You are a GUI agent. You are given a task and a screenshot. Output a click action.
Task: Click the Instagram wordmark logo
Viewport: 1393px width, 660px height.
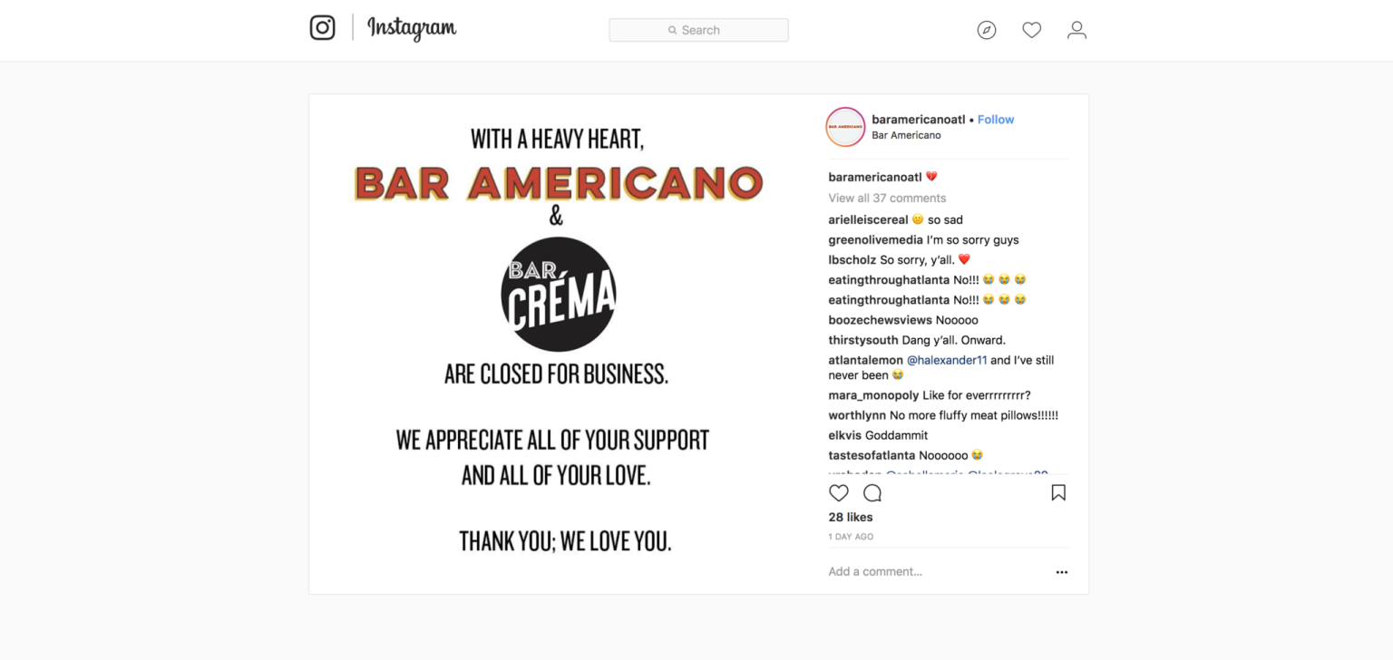pos(412,28)
